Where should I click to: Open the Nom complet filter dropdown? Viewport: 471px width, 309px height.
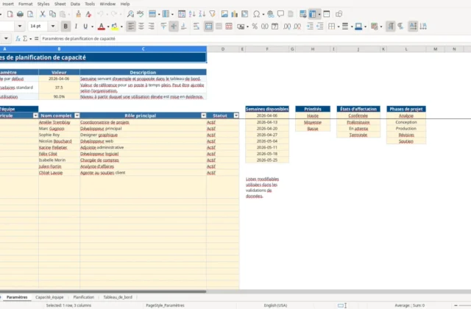77,116
